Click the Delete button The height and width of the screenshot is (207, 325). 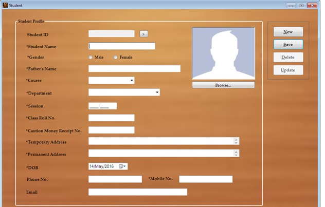point(288,58)
